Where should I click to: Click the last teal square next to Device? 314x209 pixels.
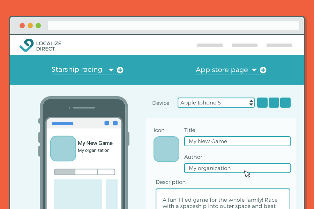pyautogui.click(x=285, y=103)
